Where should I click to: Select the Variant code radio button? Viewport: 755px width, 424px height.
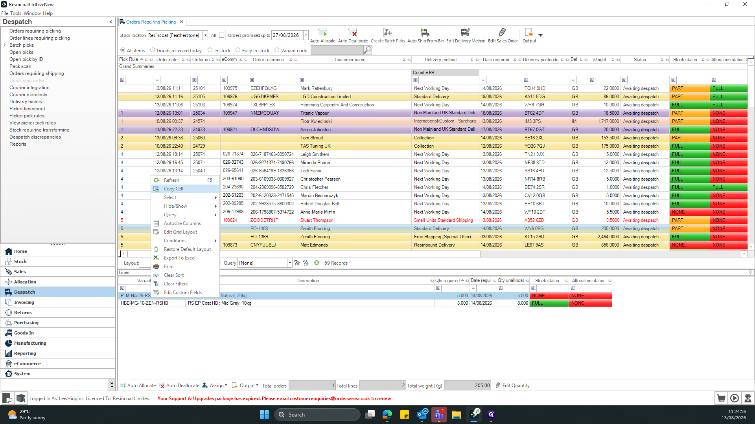point(277,50)
